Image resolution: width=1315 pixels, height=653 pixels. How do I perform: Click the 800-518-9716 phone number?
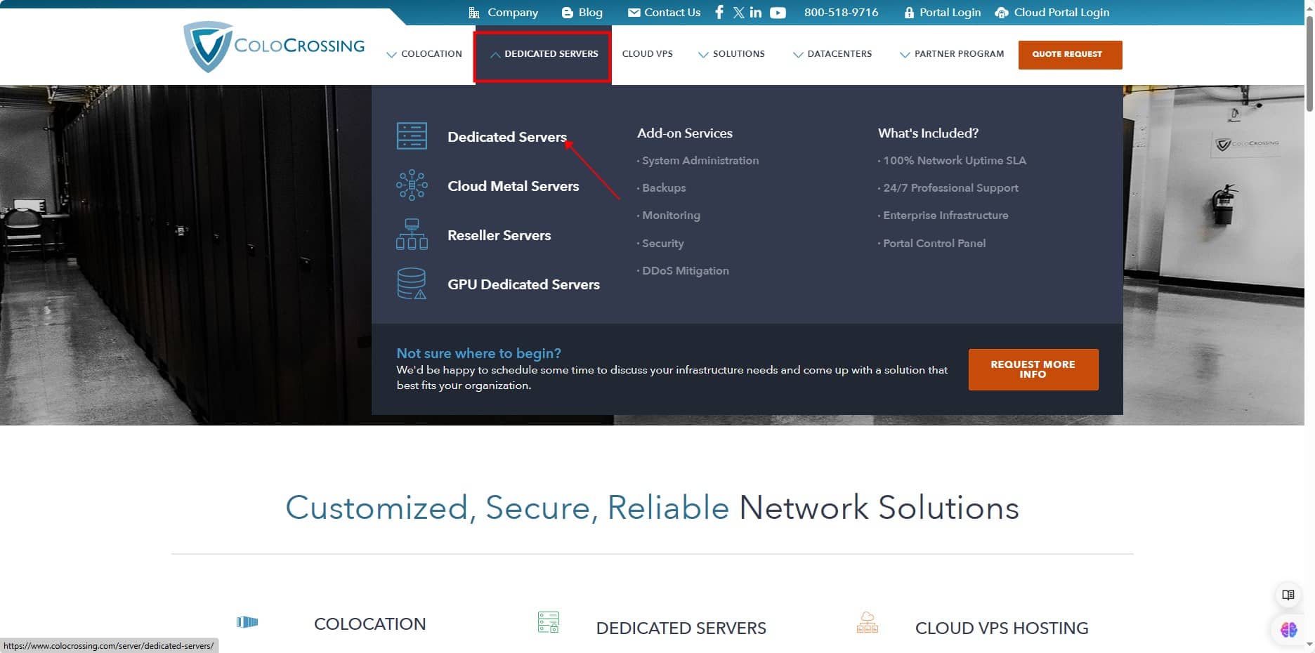(x=841, y=13)
